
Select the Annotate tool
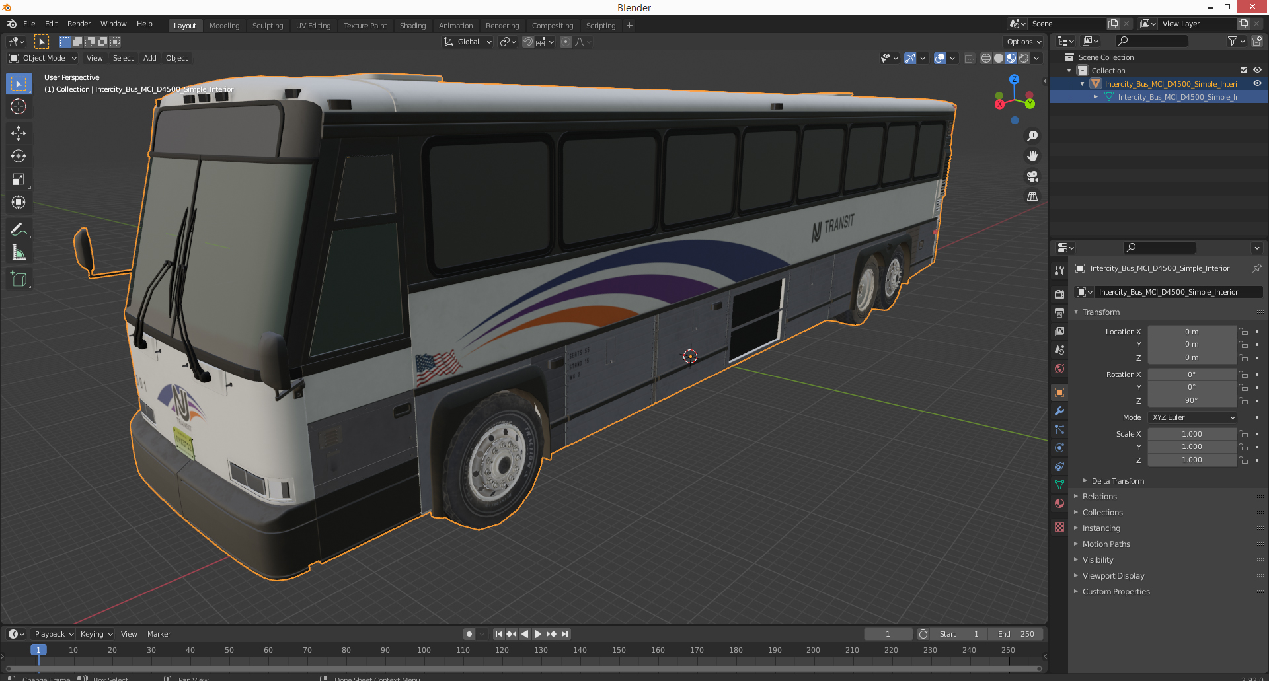coord(19,230)
